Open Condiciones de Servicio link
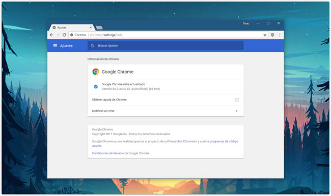 coord(108,153)
